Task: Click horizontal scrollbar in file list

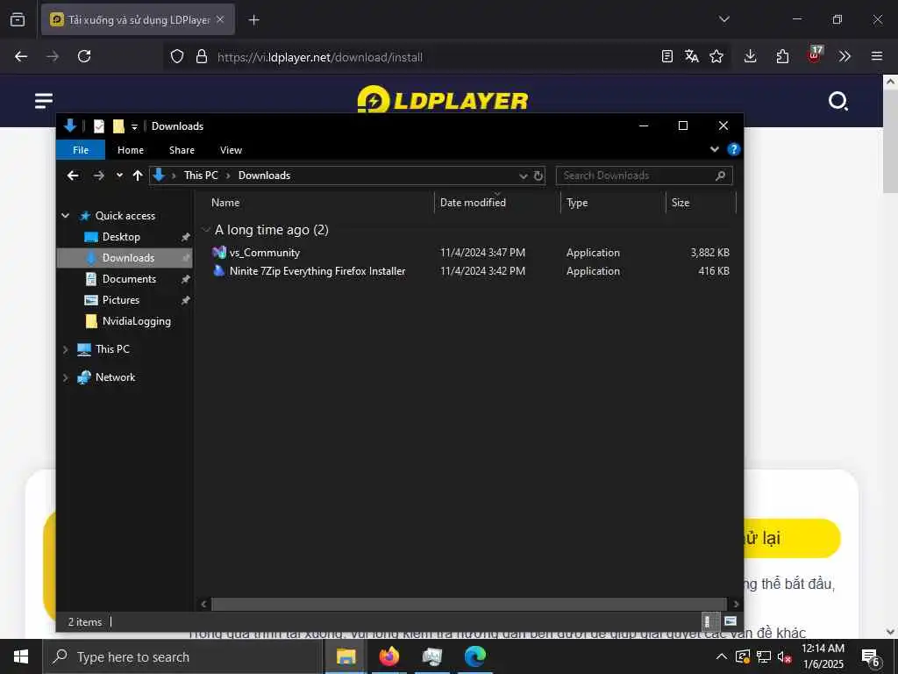Action: tap(468, 604)
